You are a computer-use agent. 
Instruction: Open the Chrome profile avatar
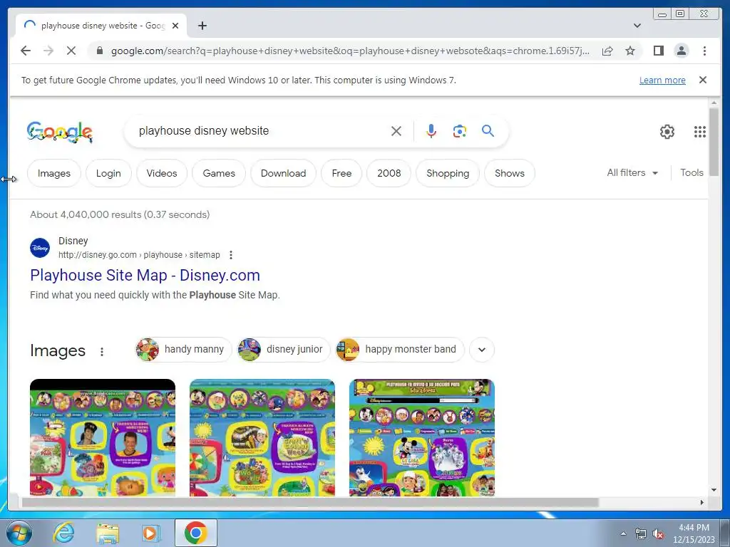pyautogui.click(x=681, y=51)
